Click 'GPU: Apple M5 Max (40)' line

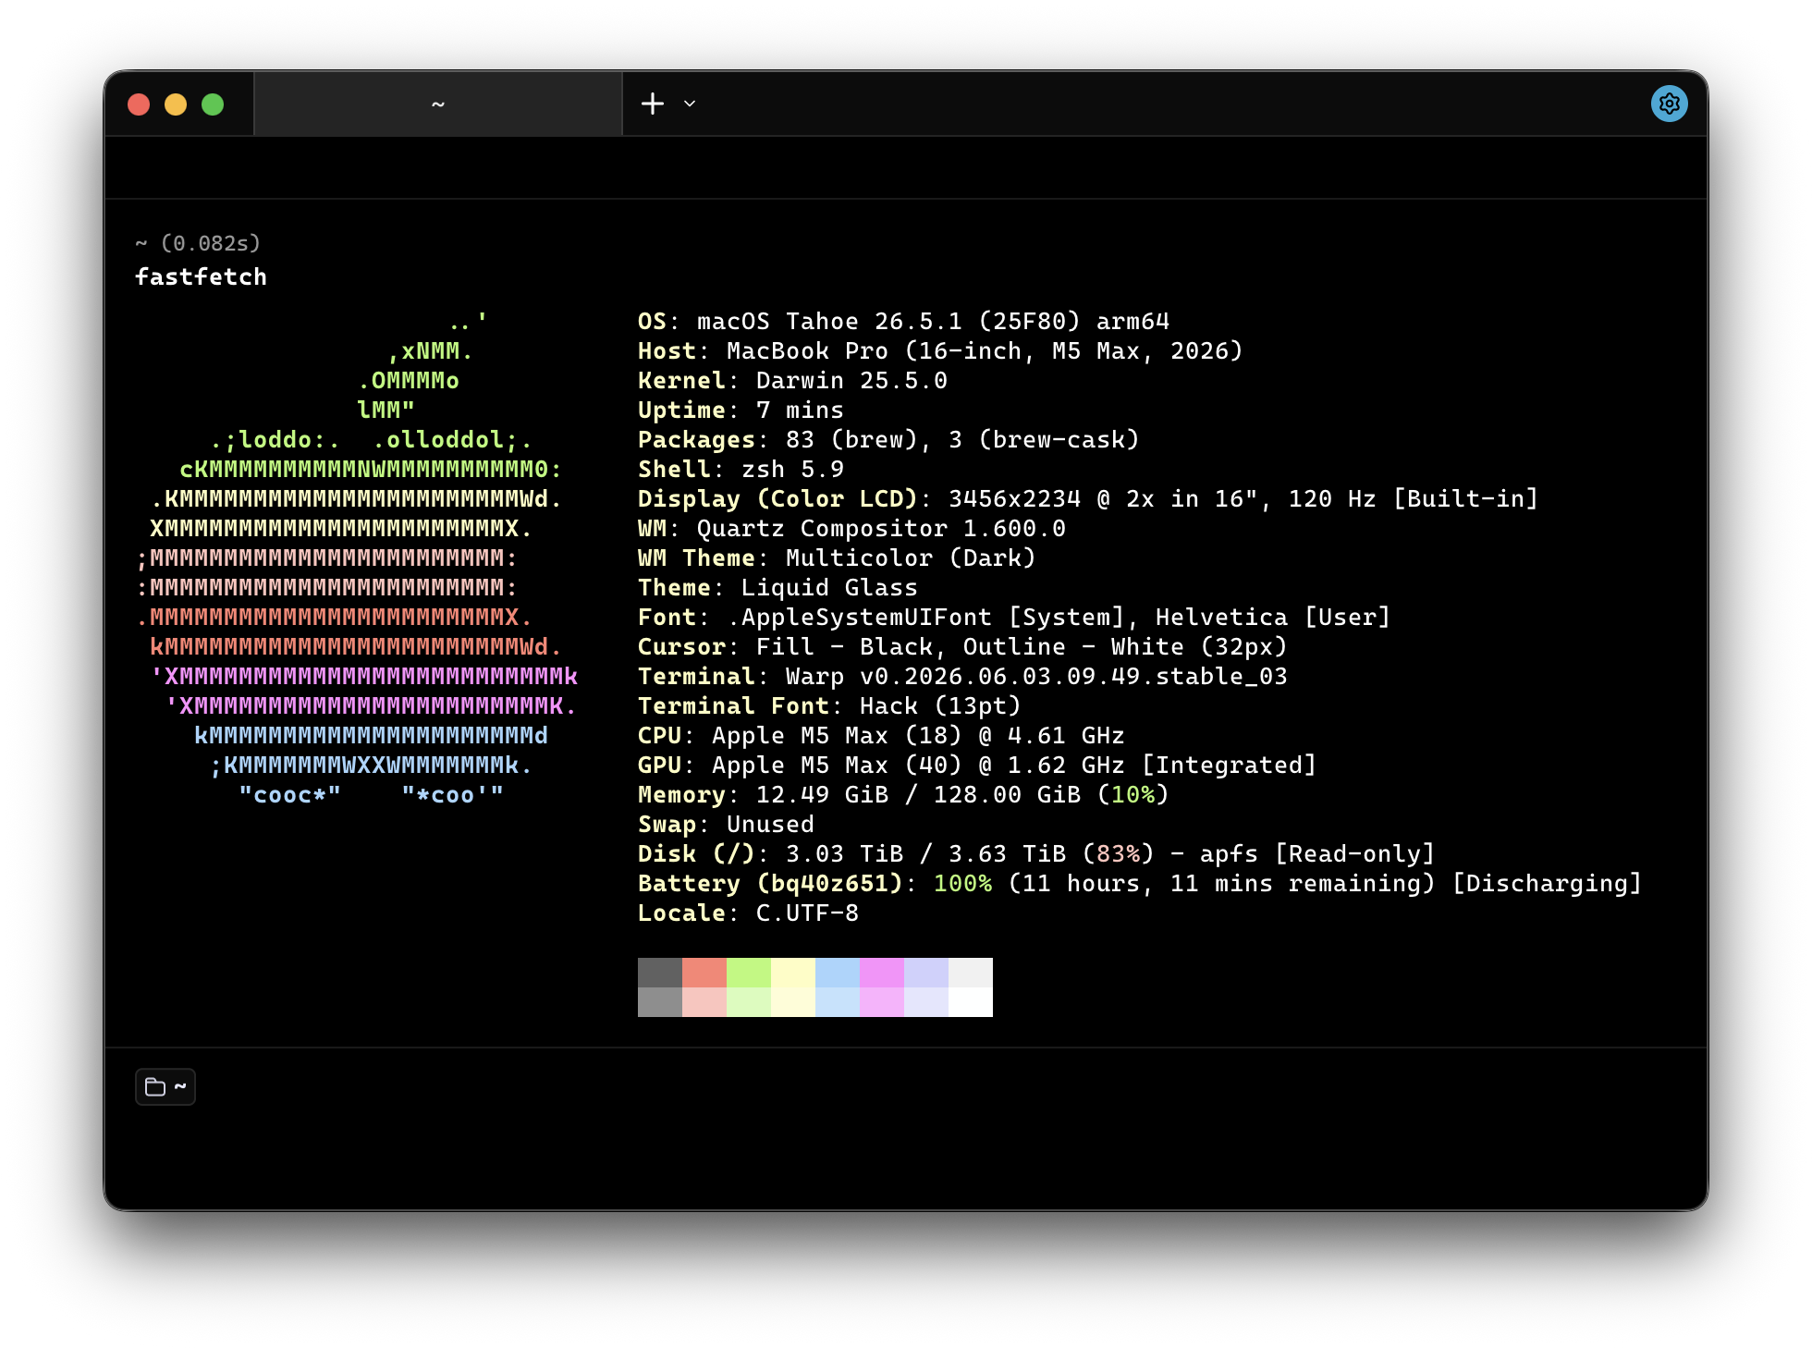tap(977, 765)
